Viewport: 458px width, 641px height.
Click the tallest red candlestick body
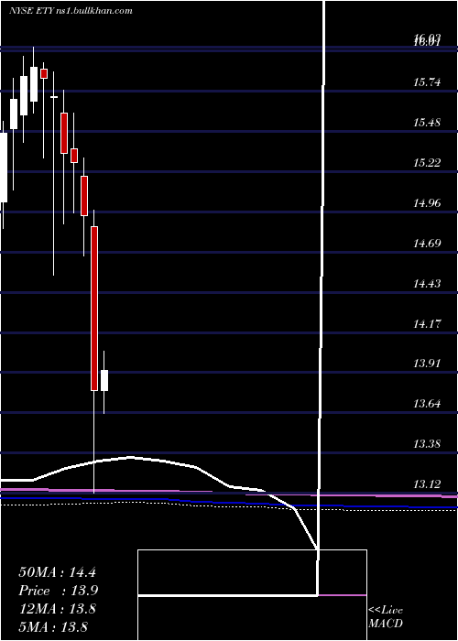(94, 309)
